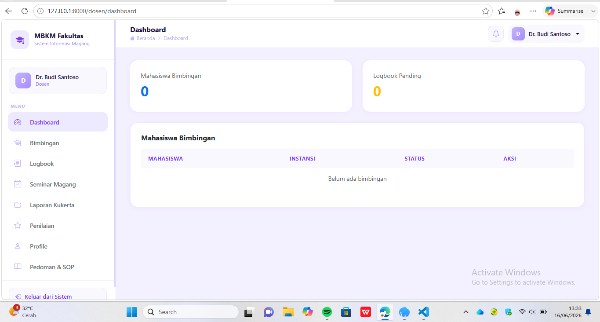Switch to Visual Studio Code in the taskbar
The image size is (600, 322).
[423, 312]
